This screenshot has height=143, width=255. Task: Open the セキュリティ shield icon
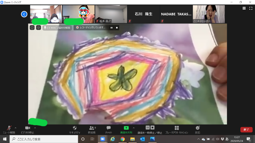pos(75,129)
